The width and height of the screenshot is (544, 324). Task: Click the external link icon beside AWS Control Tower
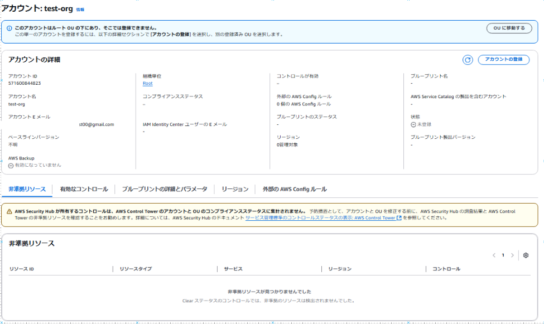click(398, 217)
